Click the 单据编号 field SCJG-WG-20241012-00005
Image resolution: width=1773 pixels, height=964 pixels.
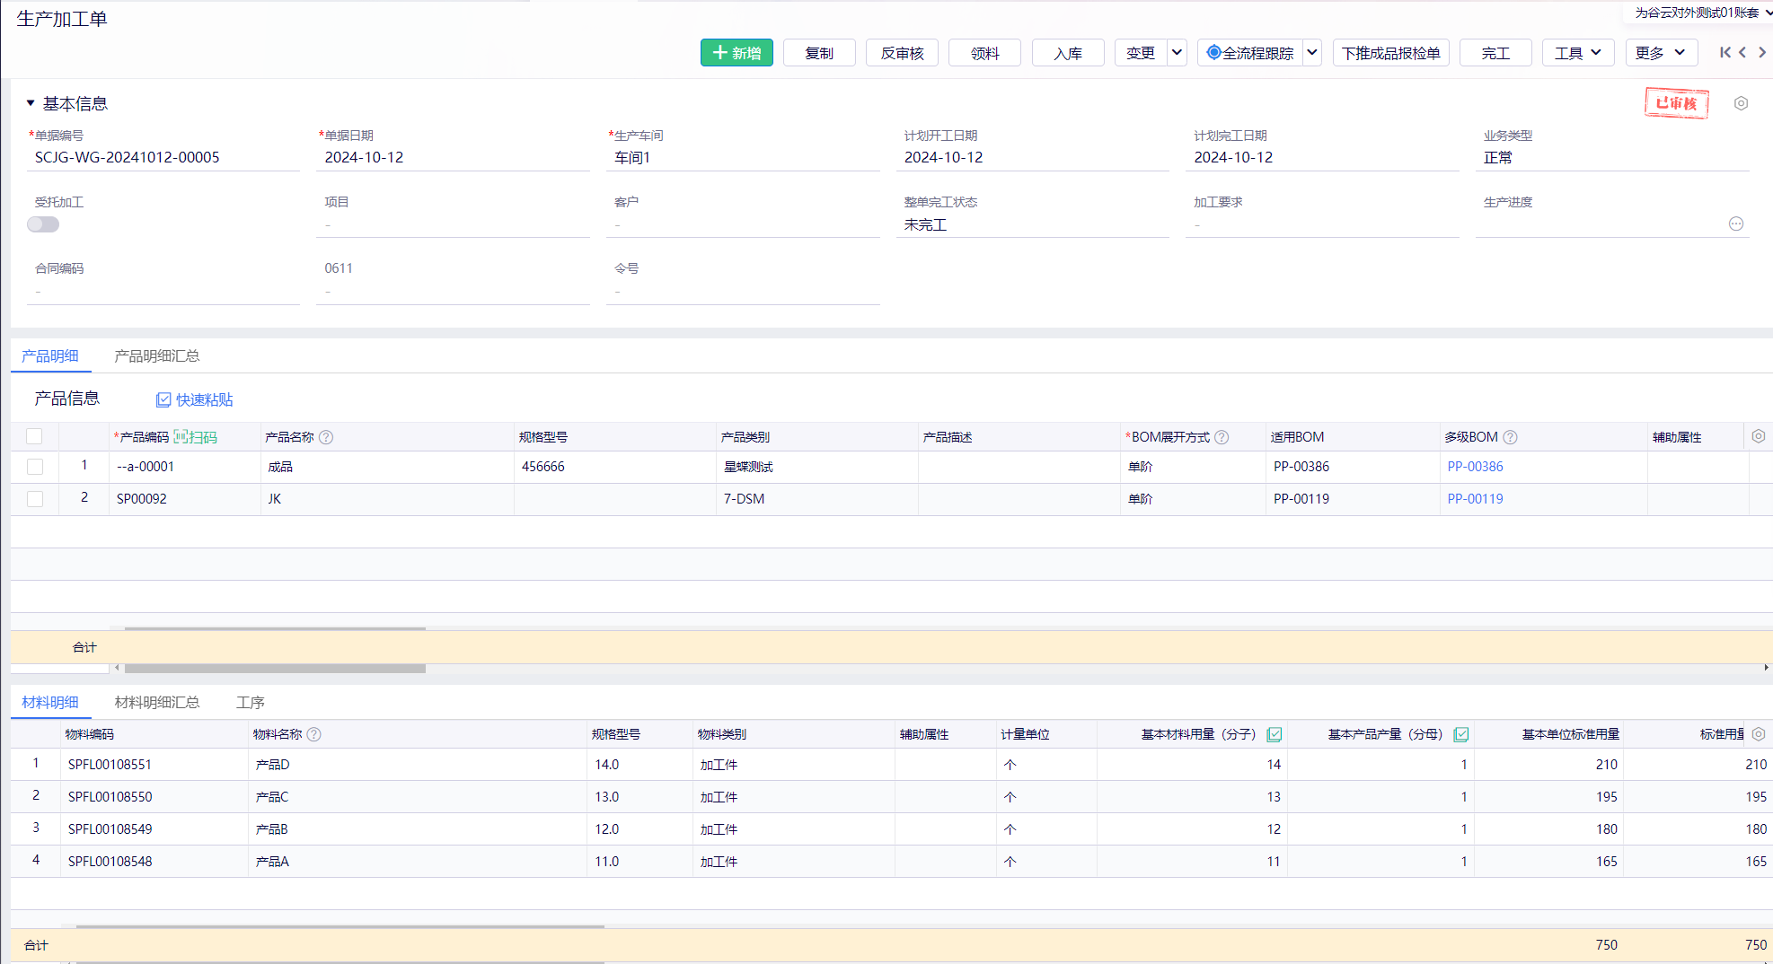tap(163, 158)
